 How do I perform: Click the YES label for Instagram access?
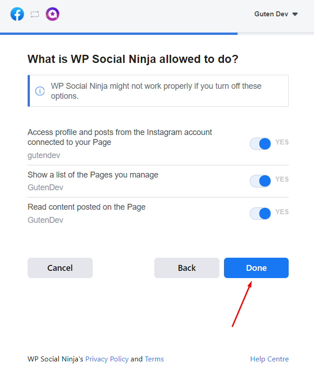282,142
